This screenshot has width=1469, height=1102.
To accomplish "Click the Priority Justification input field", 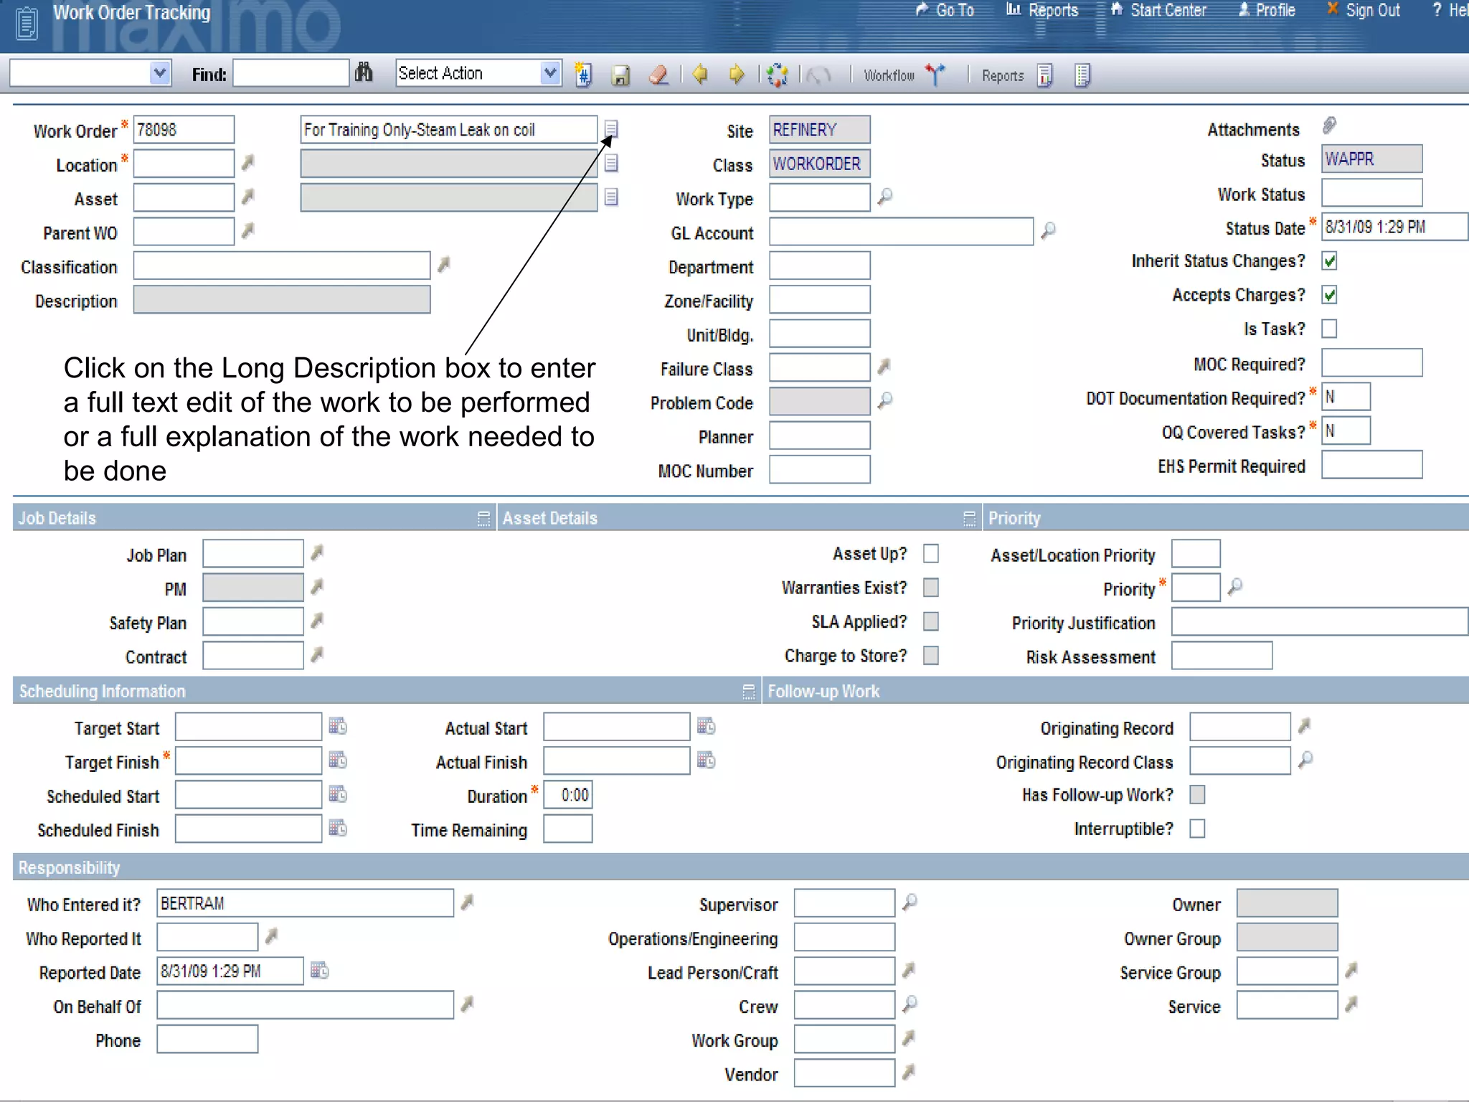I will click(x=1318, y=622).
